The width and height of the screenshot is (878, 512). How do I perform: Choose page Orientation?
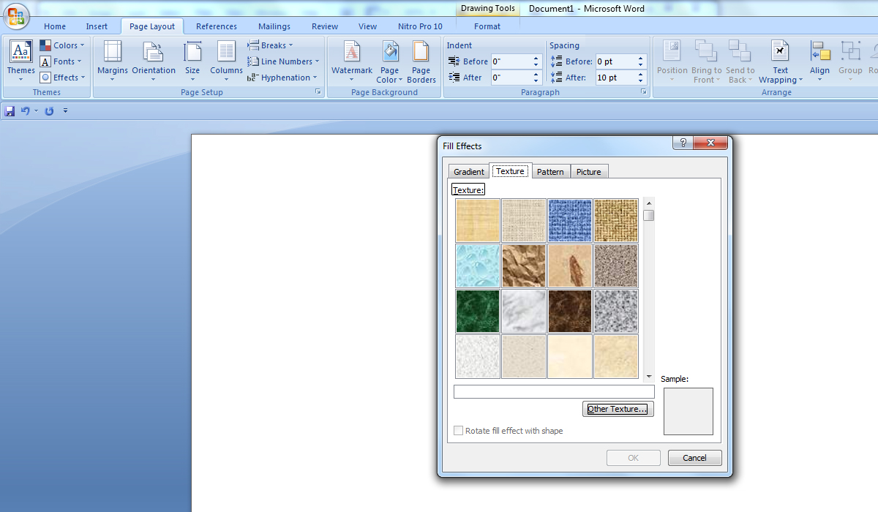pyautogui.click(x=154, y=61)
